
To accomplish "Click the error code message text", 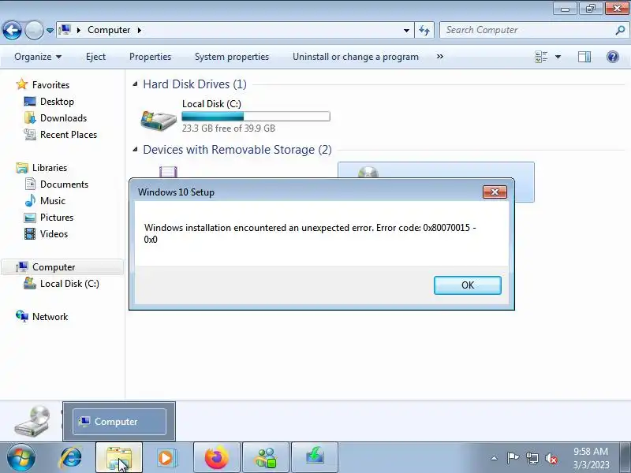I will point(310,233).
